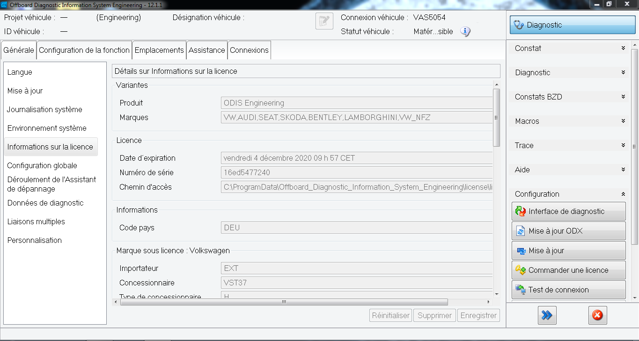Click the red X cancel icon
The image size is (639, 341).
click(x=597, y=315)
